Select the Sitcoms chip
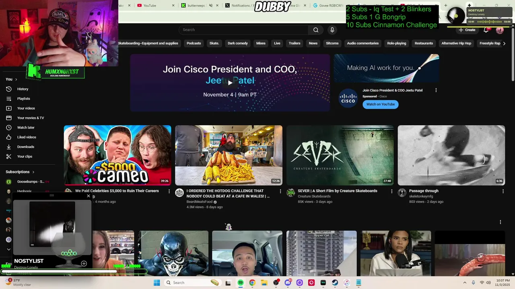This screenshot has height=289, width=515. [x=332, y=43]
